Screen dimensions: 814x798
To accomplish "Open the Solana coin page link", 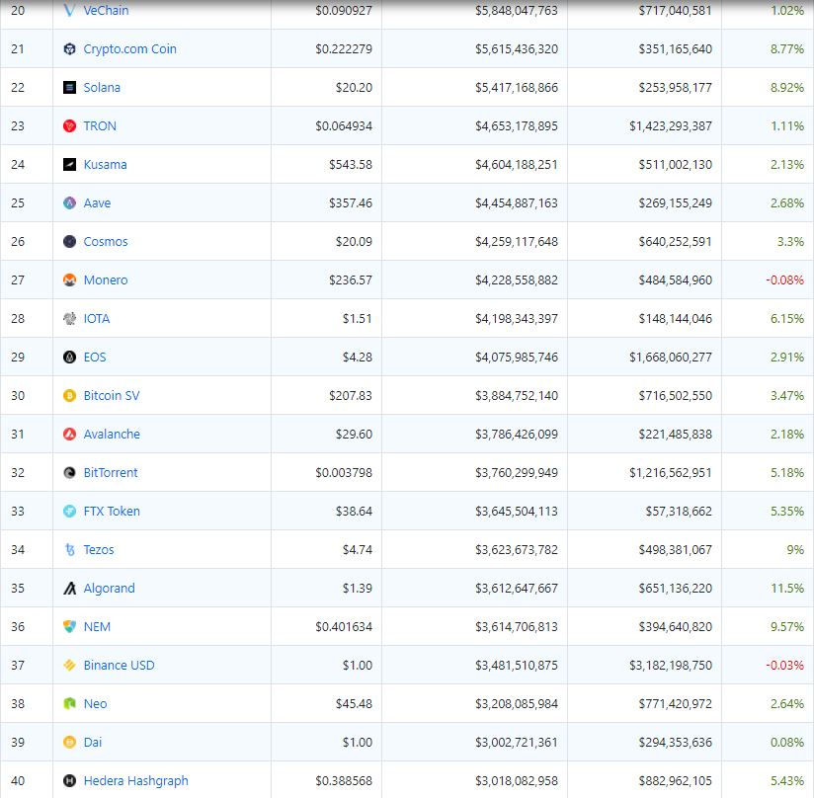I will (x=102, y=87).
